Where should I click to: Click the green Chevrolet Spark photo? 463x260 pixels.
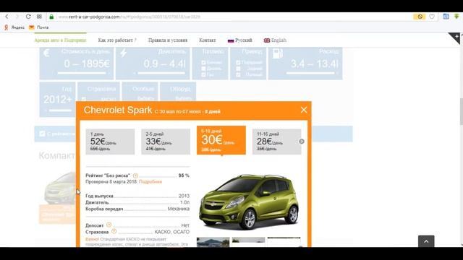click(249, 201)
